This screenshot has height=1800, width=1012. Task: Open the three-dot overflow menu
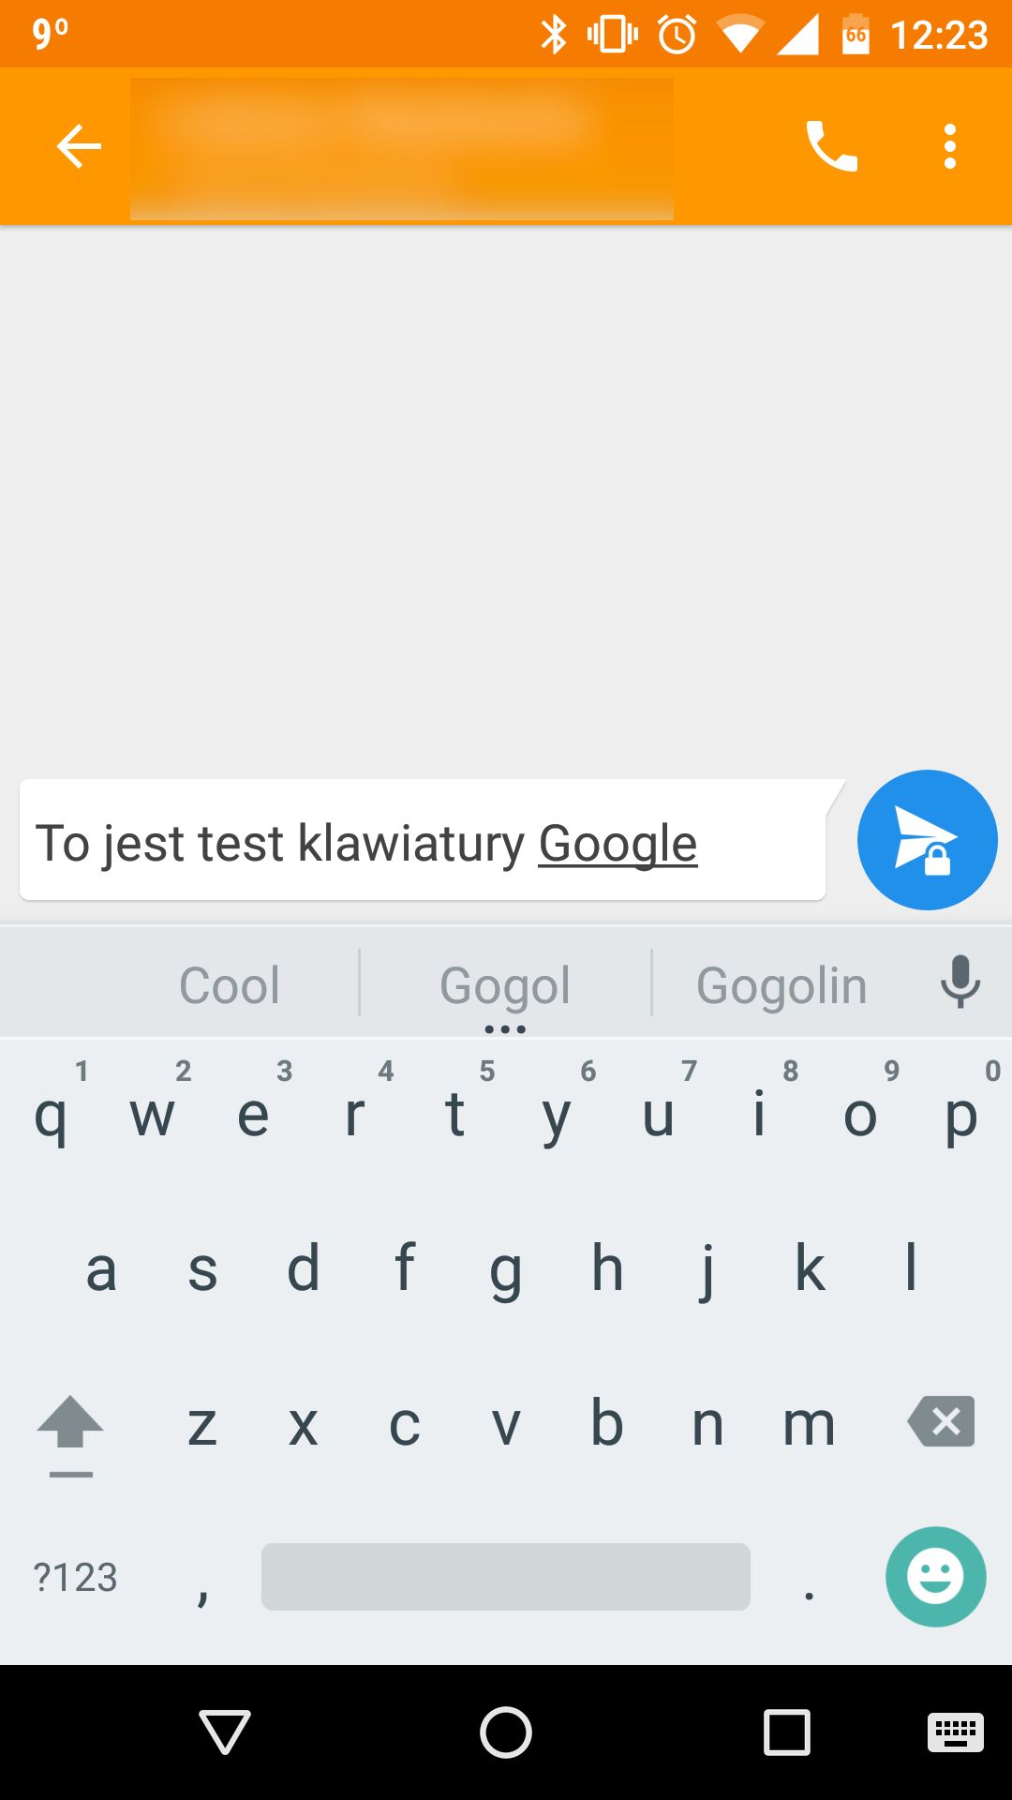[x=950, y=146]
